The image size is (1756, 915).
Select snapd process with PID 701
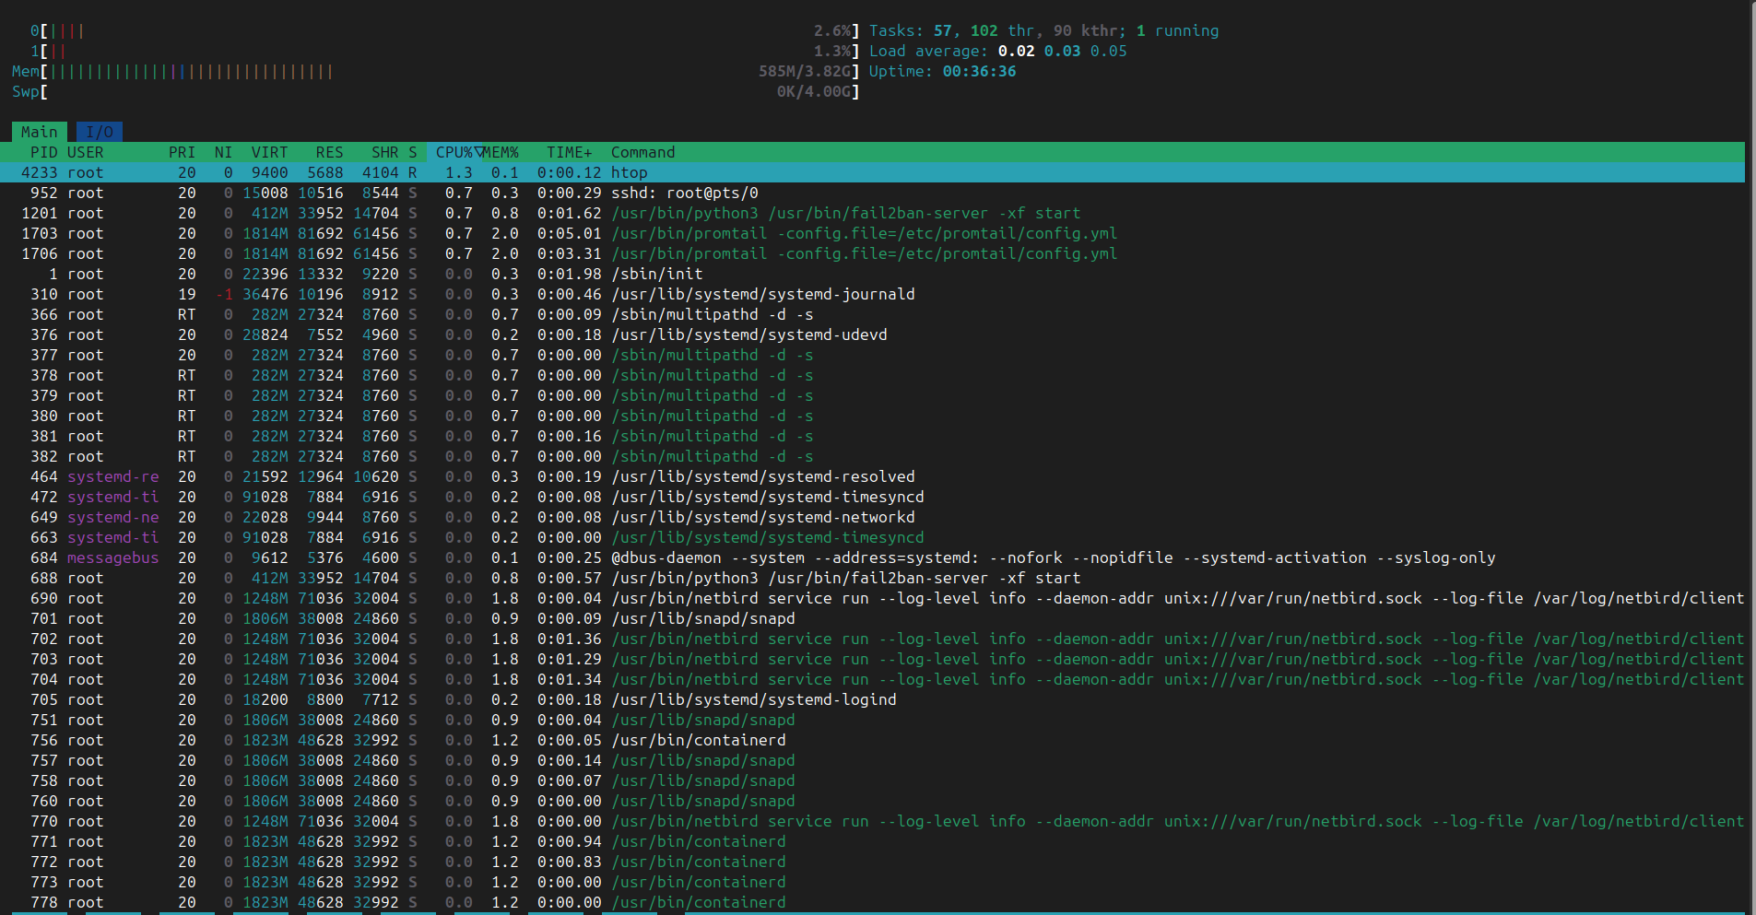[872, 618]
